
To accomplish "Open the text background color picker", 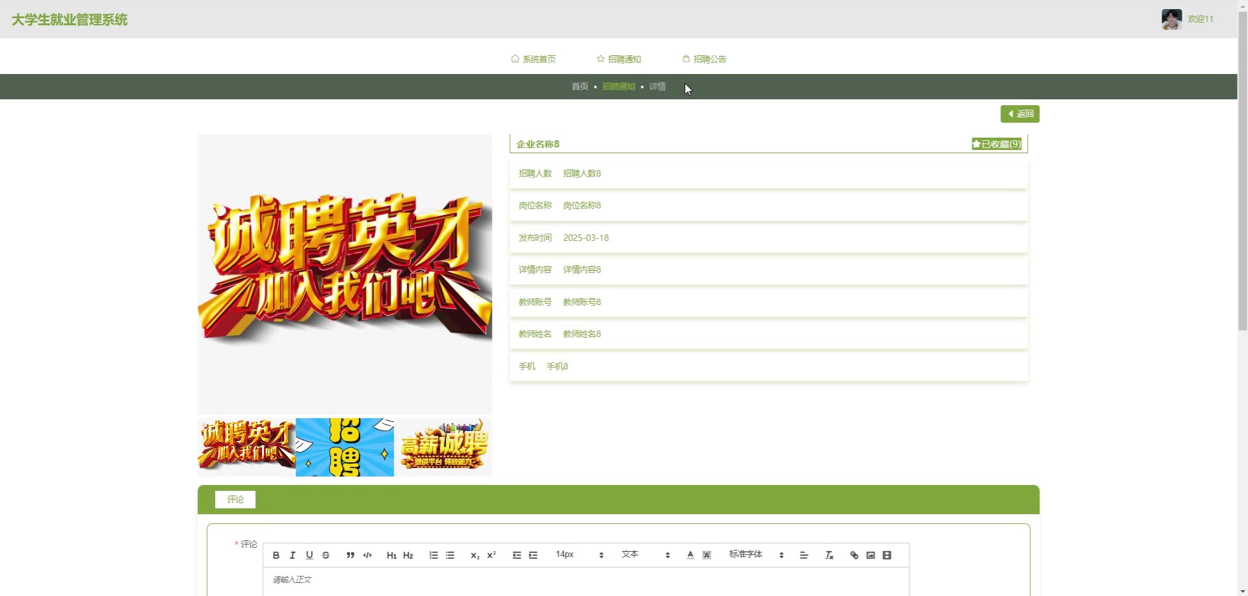I will [x=707, y=555].
